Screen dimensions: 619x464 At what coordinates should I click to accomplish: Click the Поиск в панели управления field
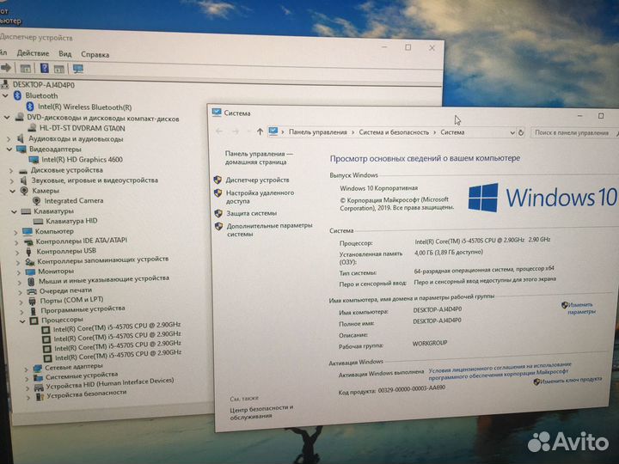point(574,133)
